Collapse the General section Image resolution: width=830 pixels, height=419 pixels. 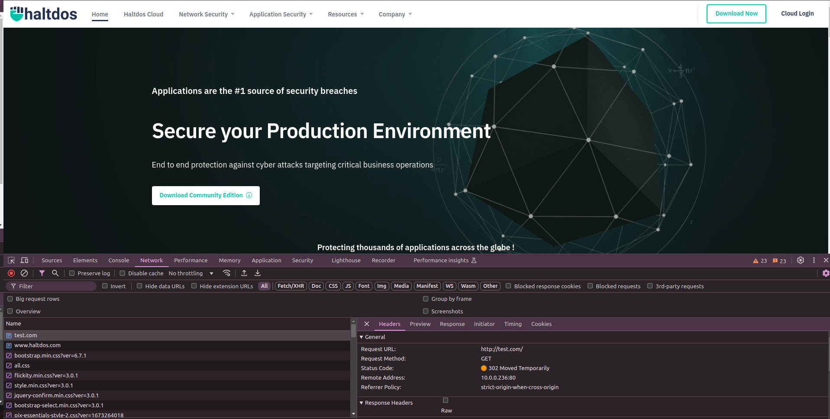[x=362, y=337]
